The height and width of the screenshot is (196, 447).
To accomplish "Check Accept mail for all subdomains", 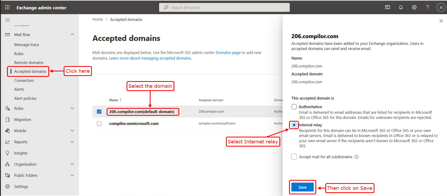I will point(294,157).
